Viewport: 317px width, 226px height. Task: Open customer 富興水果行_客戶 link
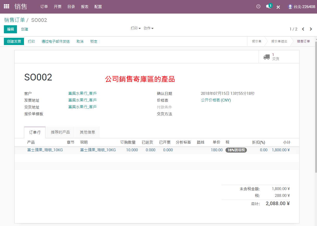(x=82, y=93)
